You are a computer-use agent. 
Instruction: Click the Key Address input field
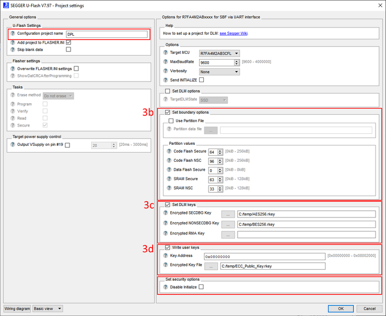(x=265, y=256)
